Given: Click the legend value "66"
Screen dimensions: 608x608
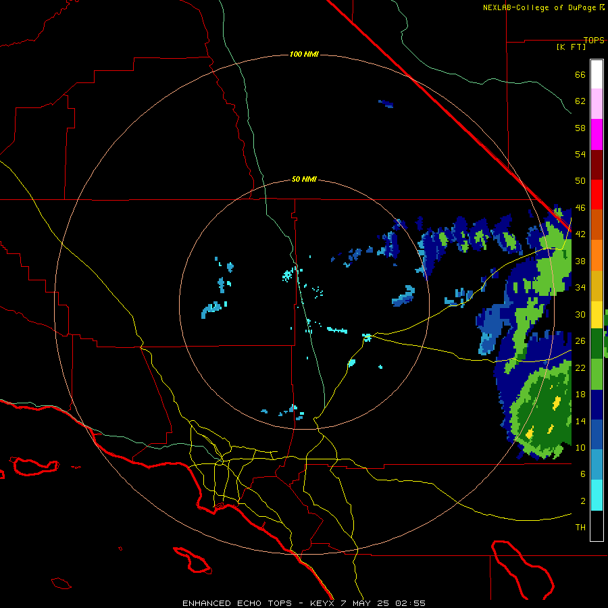Looking at the screenshot, I should pyautogui.click(x=580, y=74).
